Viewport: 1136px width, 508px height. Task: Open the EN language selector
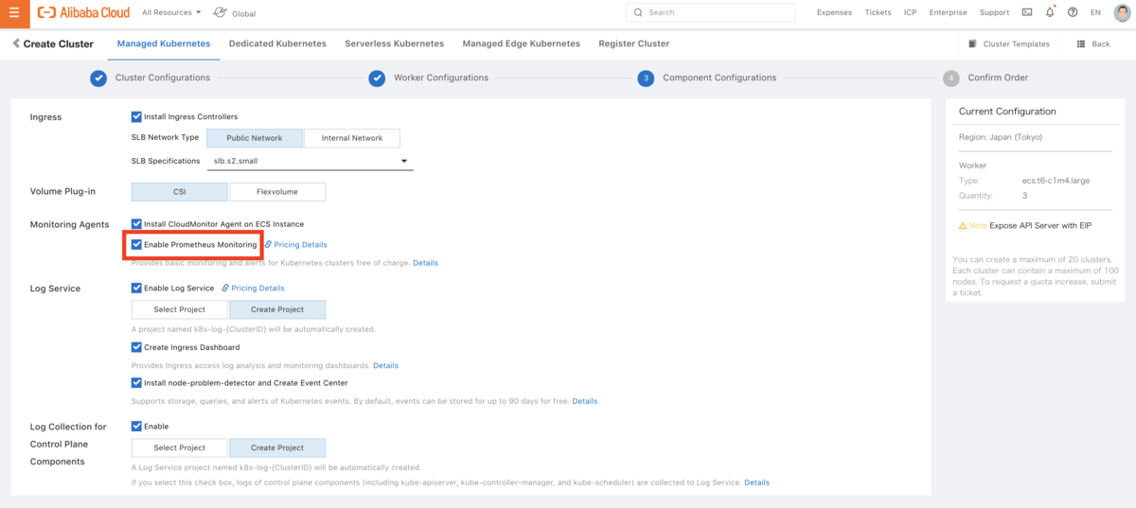[x=1095, y=12]
